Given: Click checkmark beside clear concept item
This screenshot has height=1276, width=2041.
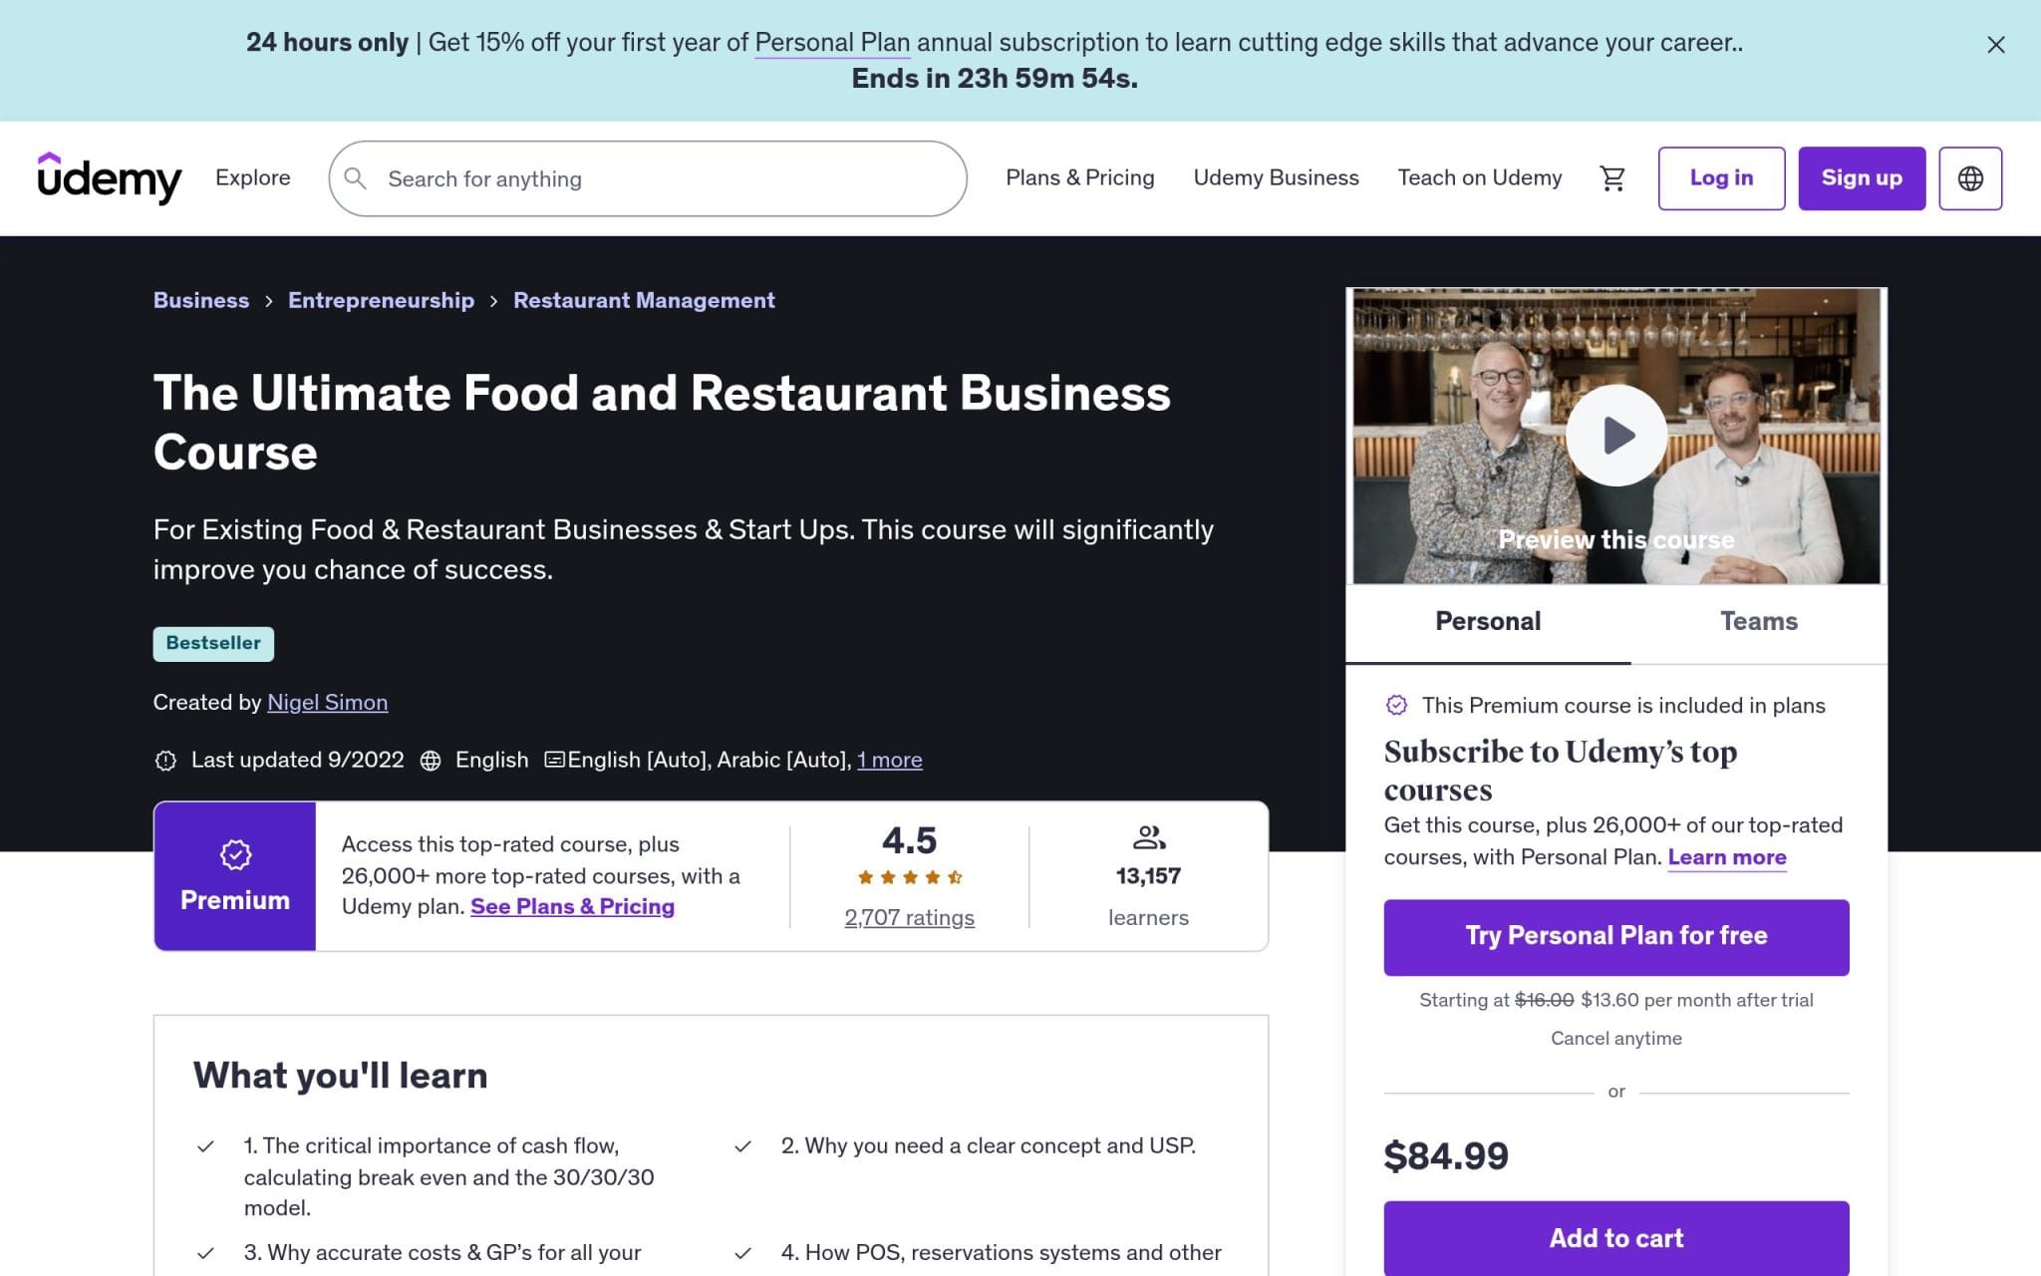Looking at the screenshot, I should (x=742, y=1146).
